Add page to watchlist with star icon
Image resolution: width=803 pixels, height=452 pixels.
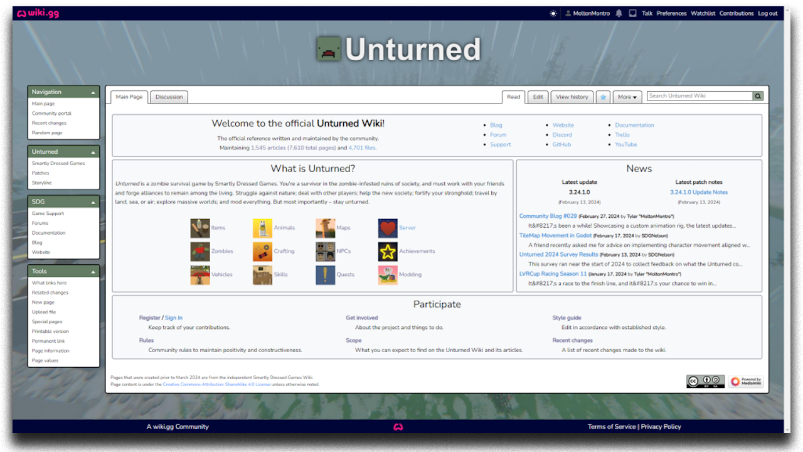click(603, 97)
